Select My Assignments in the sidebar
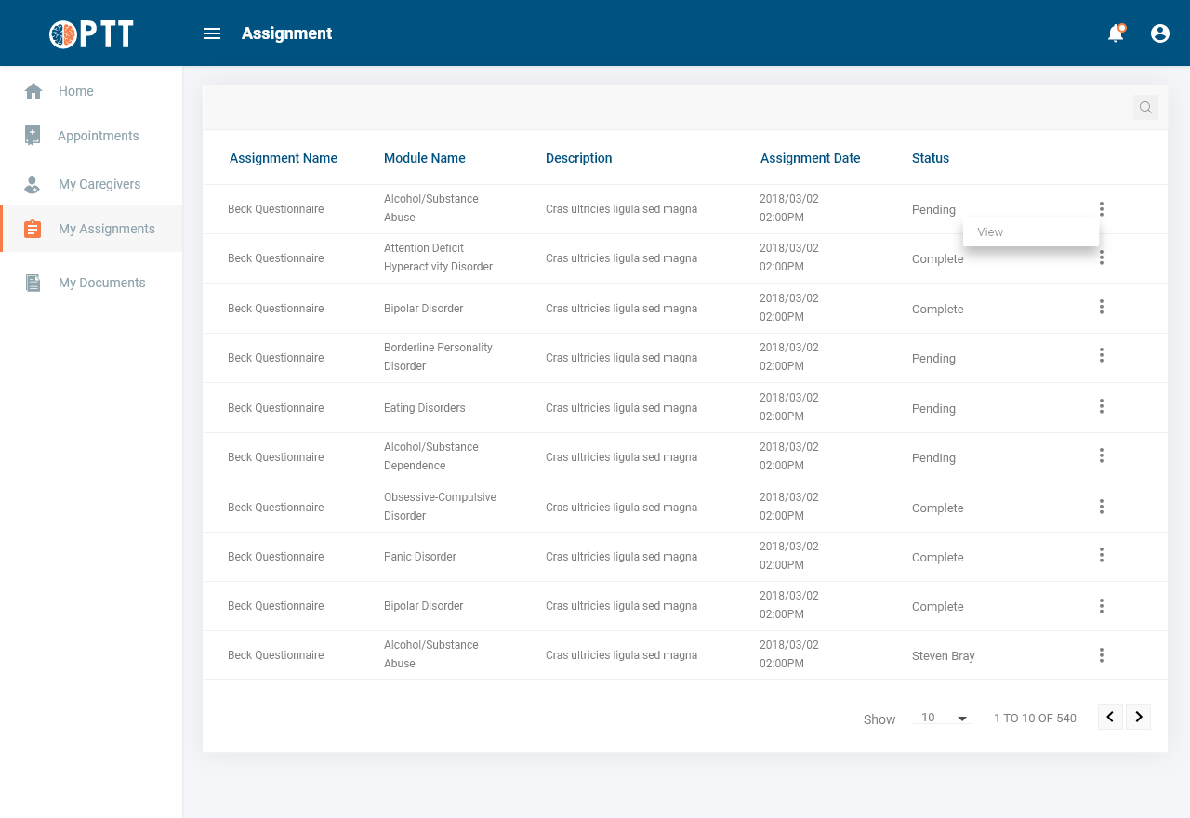The height and width of the screenshot is (818, 1190). [x=106, y=229]
